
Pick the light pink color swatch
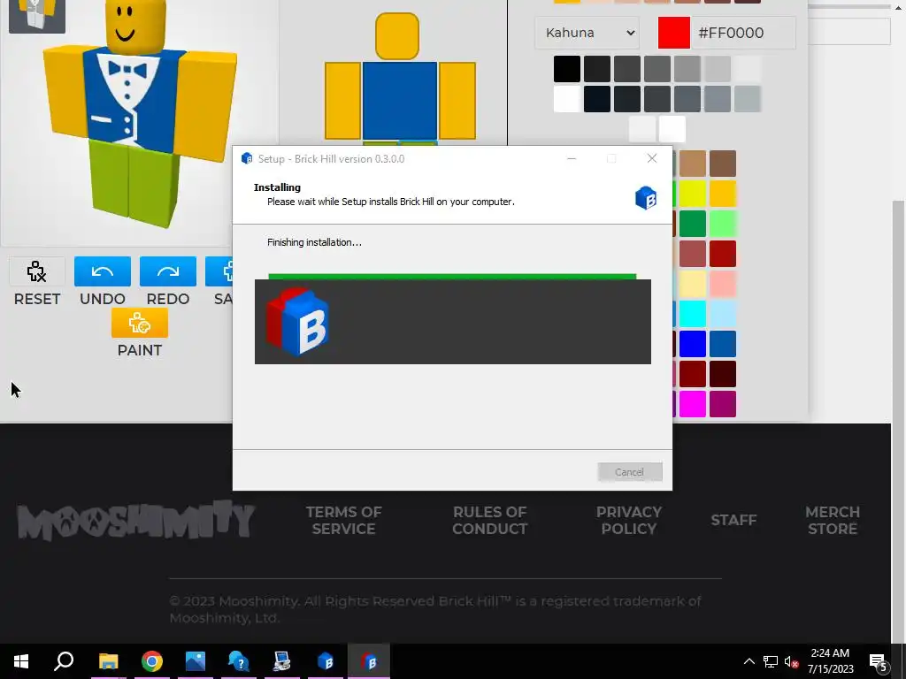[723, 284]
